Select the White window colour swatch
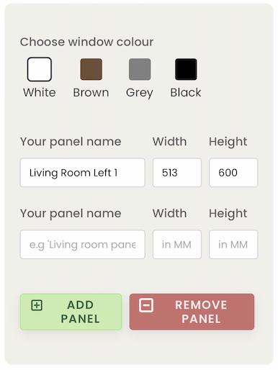The image size is (278, 370). [40, 69]
